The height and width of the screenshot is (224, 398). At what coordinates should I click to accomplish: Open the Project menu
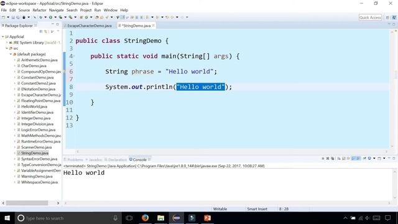86,10
